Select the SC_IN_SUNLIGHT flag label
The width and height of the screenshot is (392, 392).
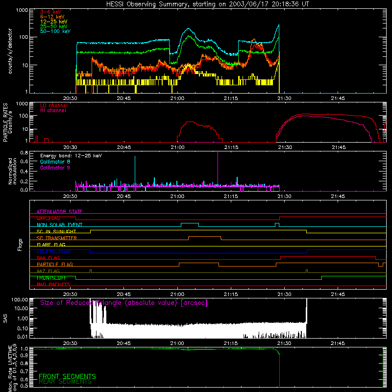click(x=56, y=231)
